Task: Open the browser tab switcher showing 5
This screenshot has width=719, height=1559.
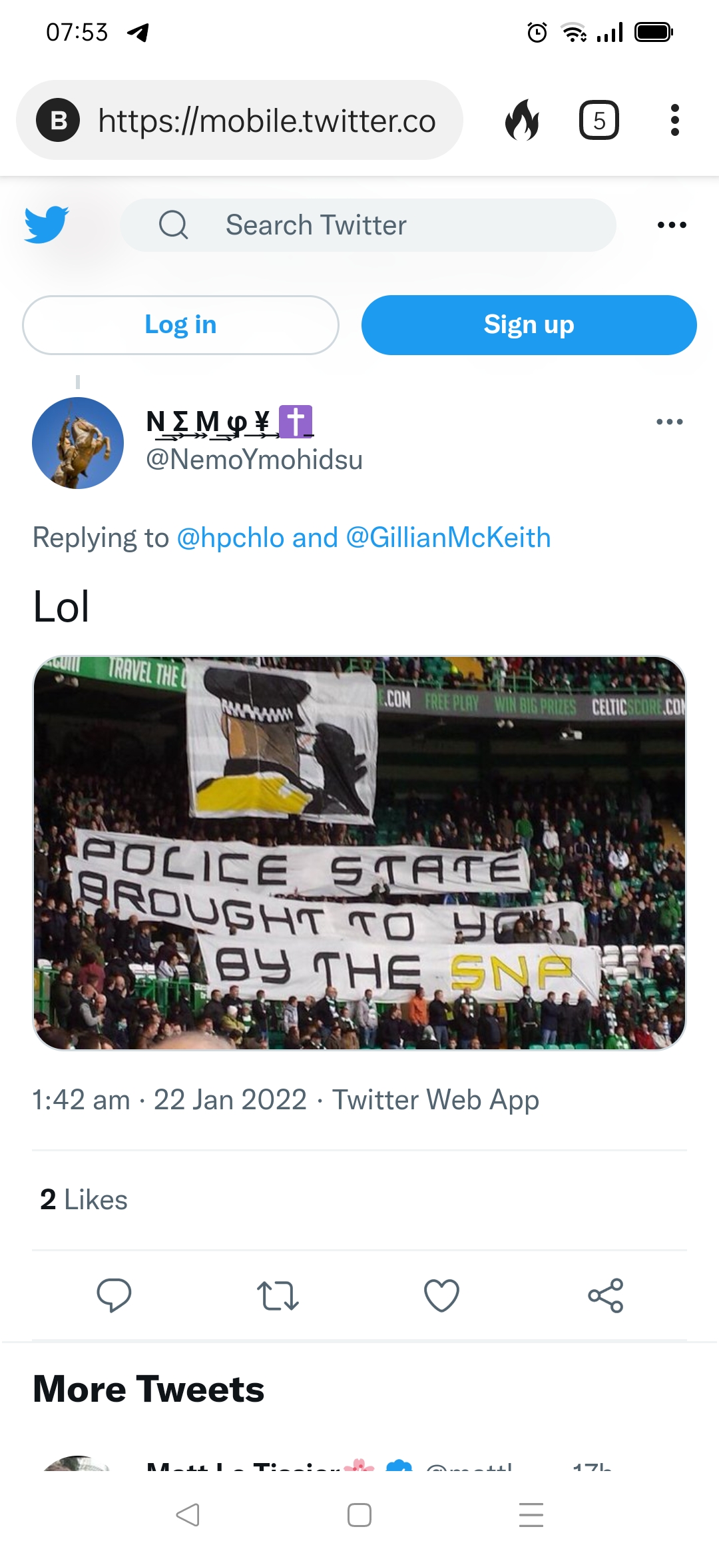Action: [x=599, y=121]
